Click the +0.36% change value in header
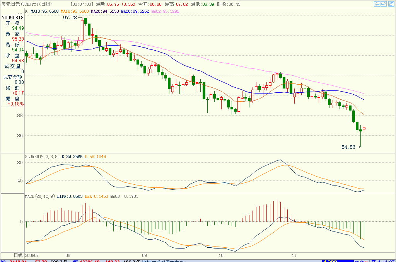Image resolution: width=396 pixels, height=262 pixels. coord(128,4)
